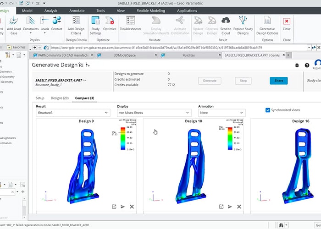Open the Display dropdown showing von Mises Stress

click(154, 113)
